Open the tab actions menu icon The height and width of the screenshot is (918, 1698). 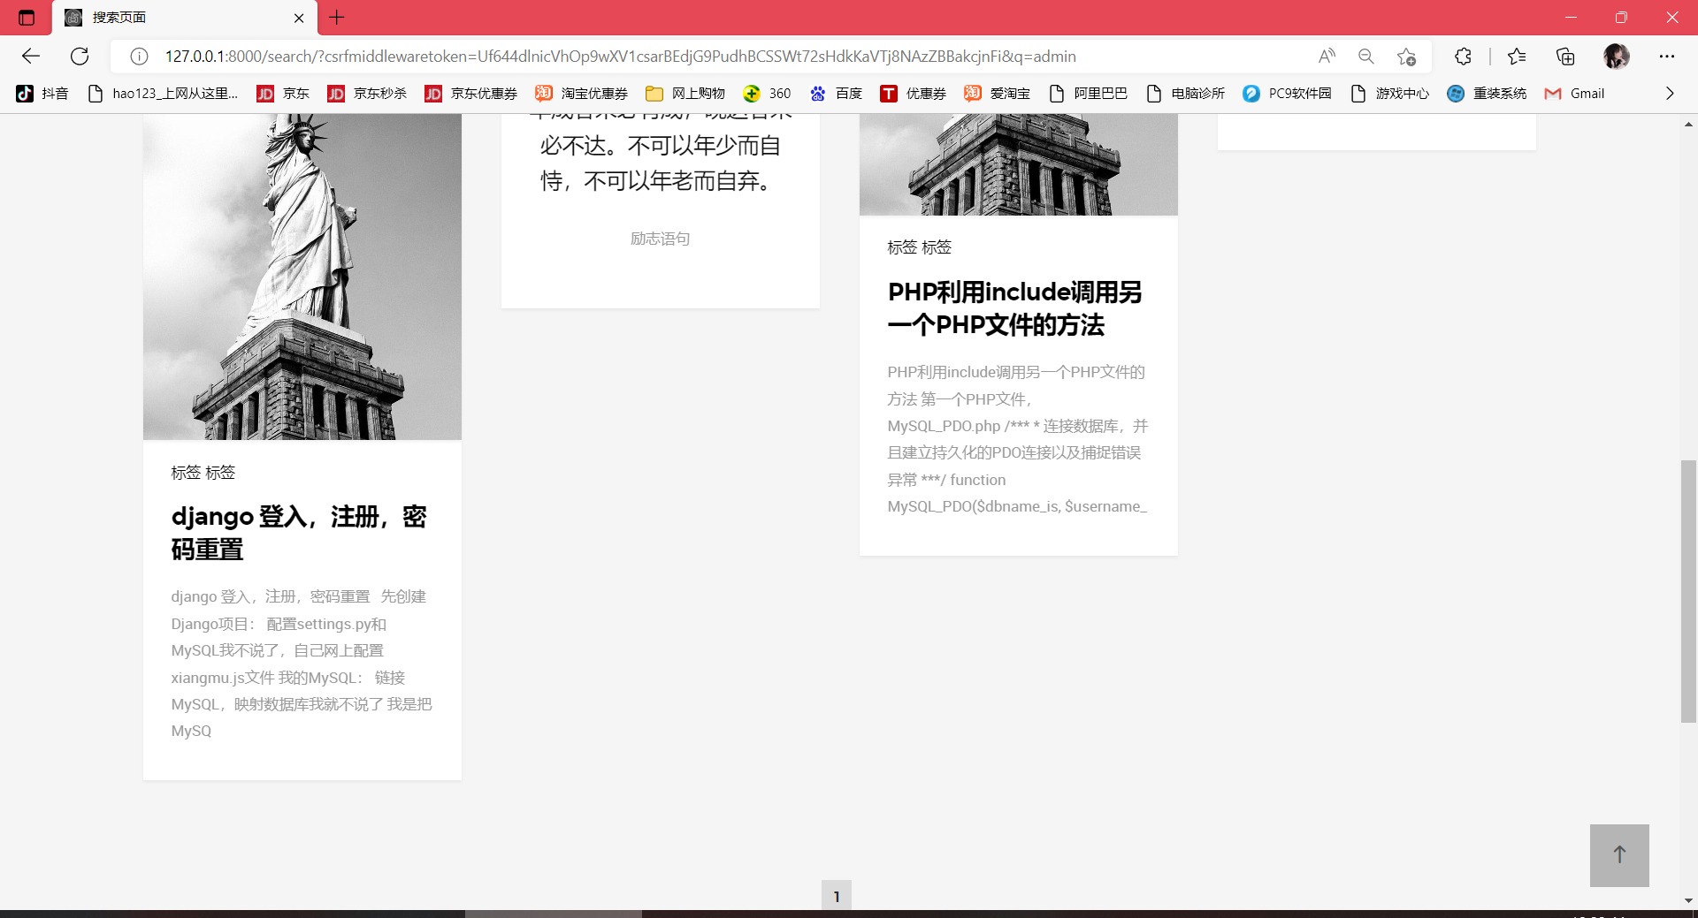pyautogui.click(x=27, y=18)
